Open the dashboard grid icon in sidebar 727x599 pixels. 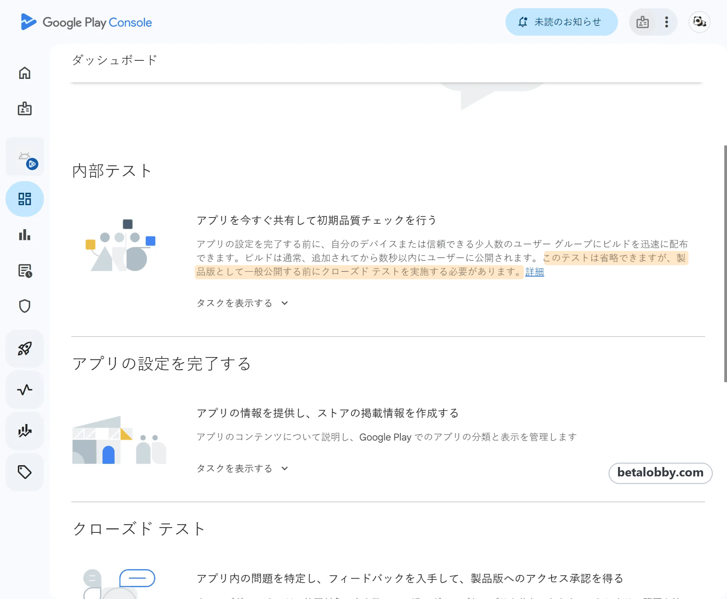tap(25, 199)
